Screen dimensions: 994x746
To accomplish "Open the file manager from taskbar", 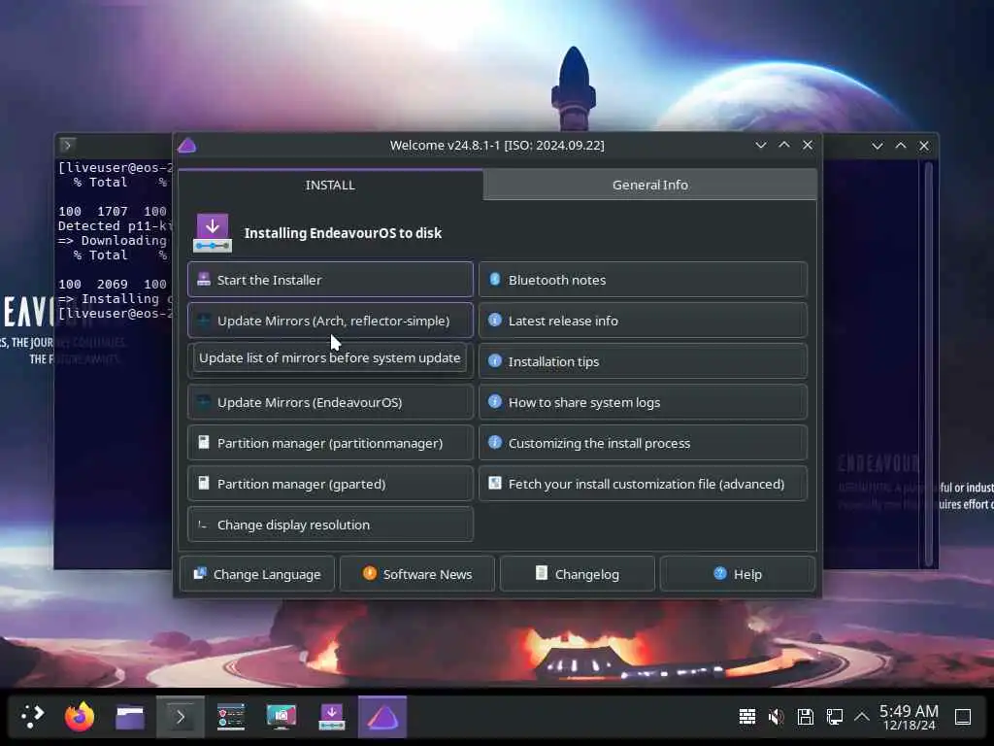I will 130,717.
